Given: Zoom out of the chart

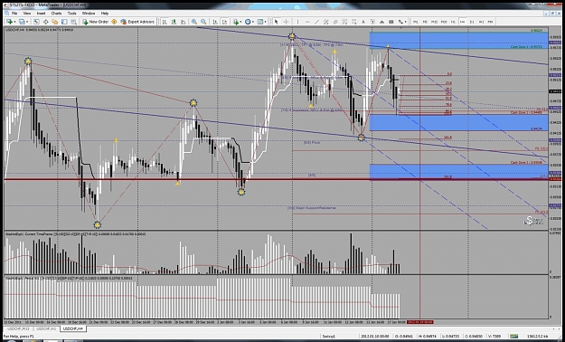Looking at the screenshot, I should pos(203,22).
